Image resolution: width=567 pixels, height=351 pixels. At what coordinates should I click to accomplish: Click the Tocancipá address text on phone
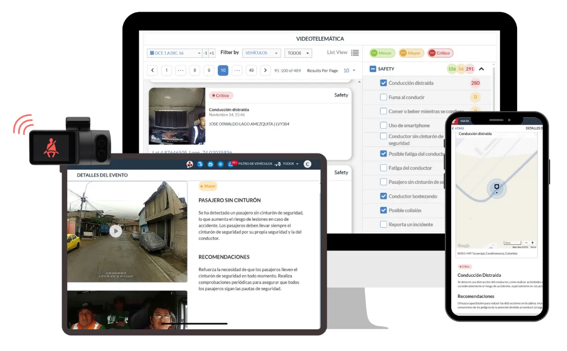tap(487, 253)
